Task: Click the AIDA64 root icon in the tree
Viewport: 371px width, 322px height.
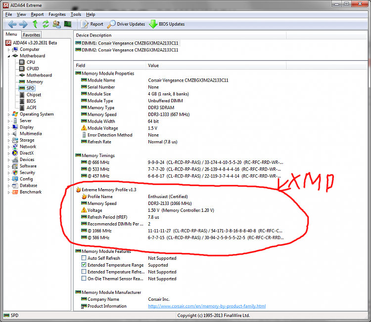Action: coord(8,43)
